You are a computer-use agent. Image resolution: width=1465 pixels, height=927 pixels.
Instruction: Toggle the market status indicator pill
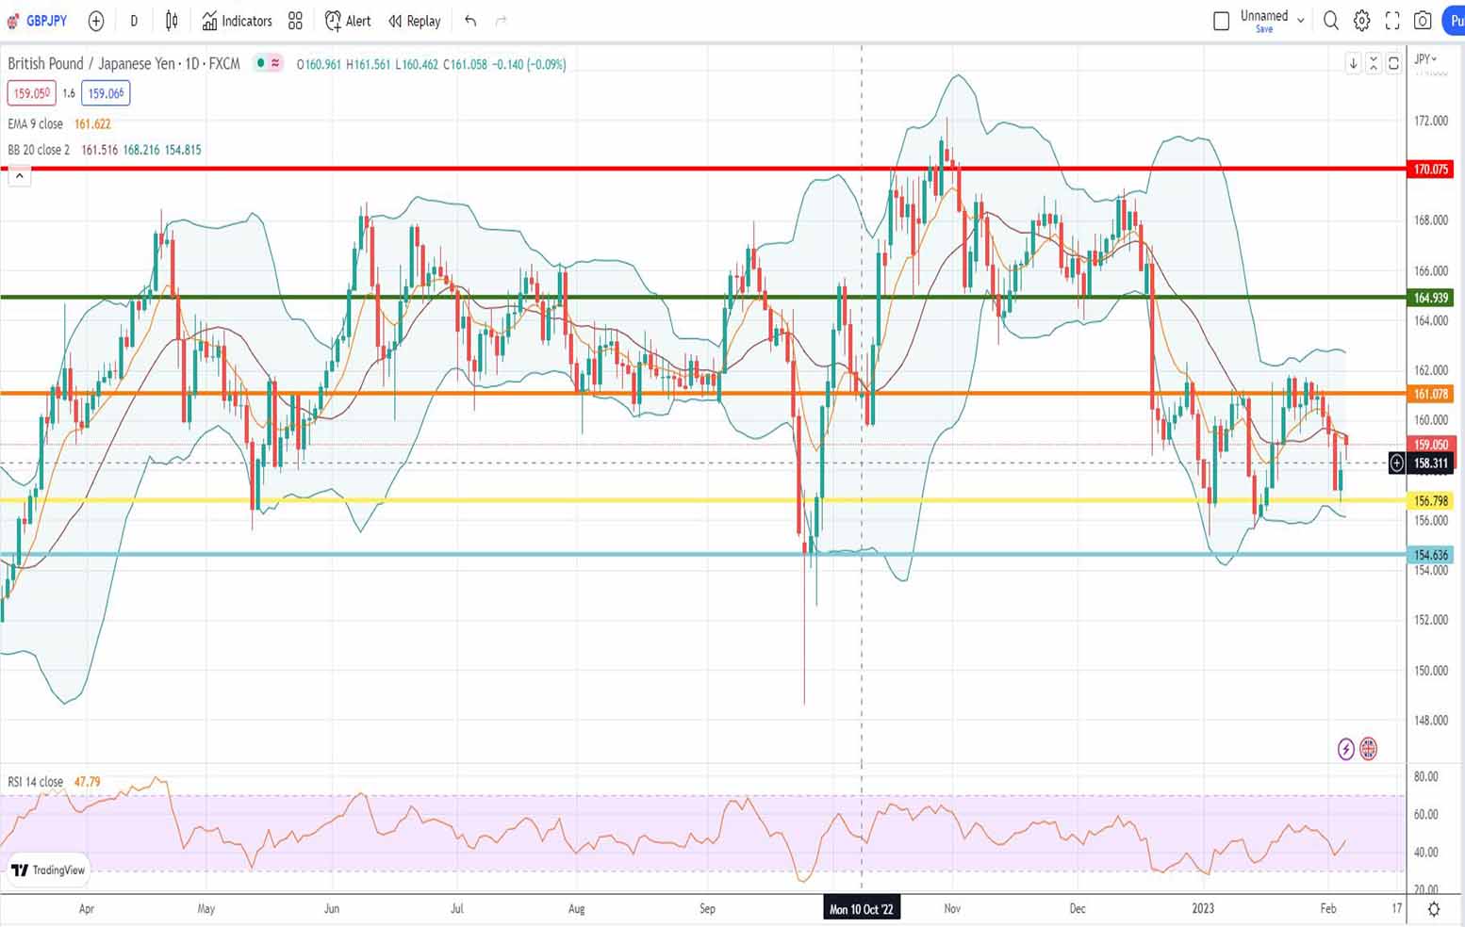tap(268, 64)
